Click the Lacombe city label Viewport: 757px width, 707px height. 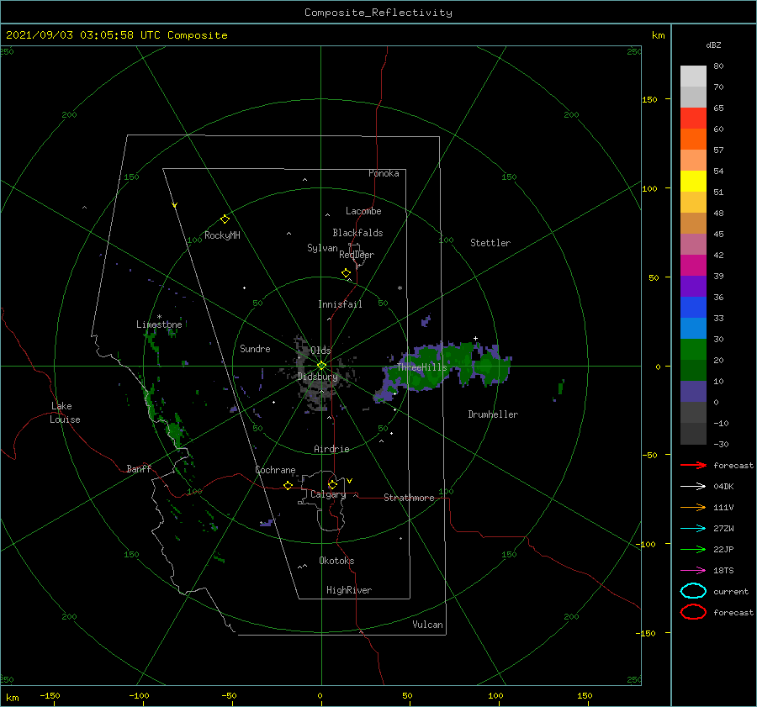pos(363,211)
